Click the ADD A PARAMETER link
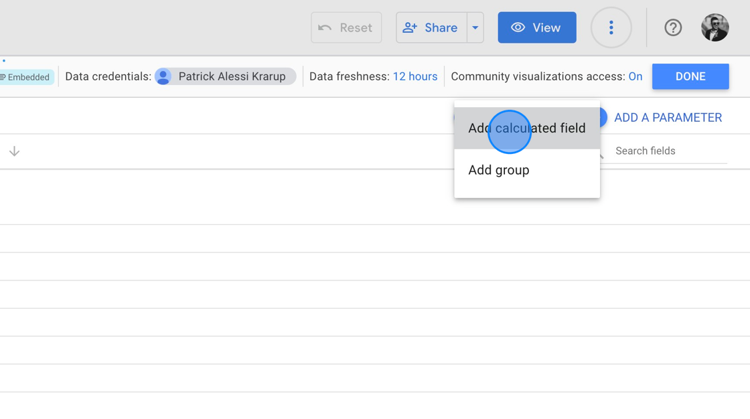The image size is (750, 419). click(668, 117)
